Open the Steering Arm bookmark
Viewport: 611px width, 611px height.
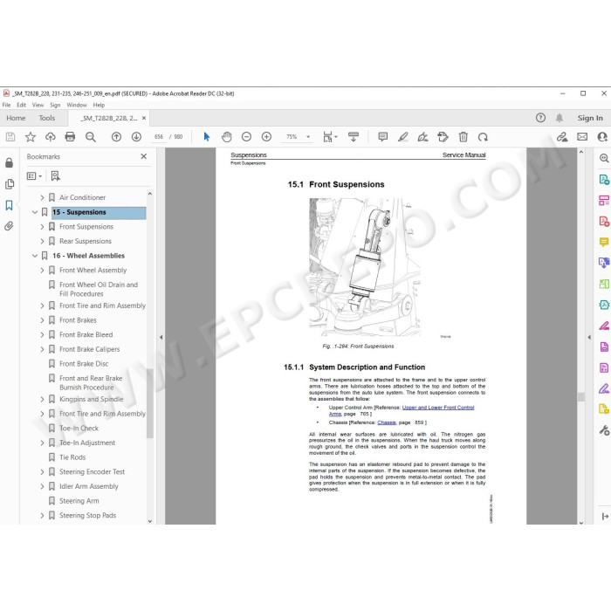[79, 501]
